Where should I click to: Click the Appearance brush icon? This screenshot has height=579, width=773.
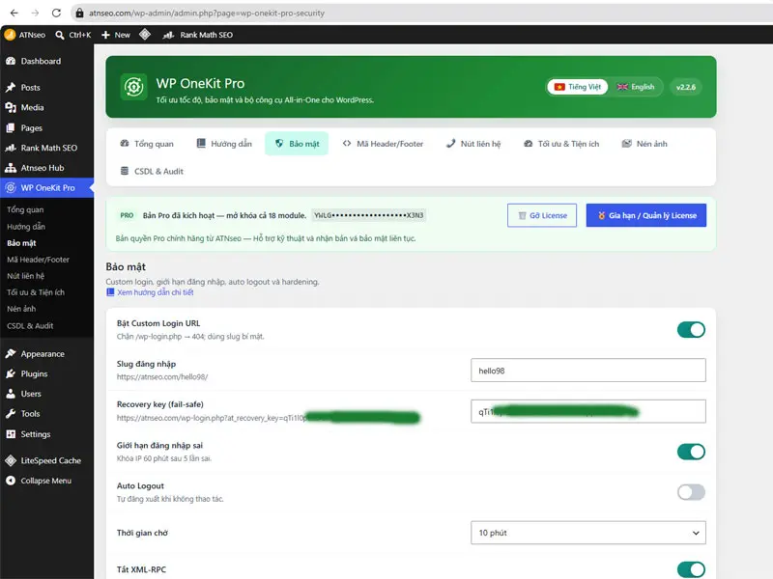coord(11,353)
